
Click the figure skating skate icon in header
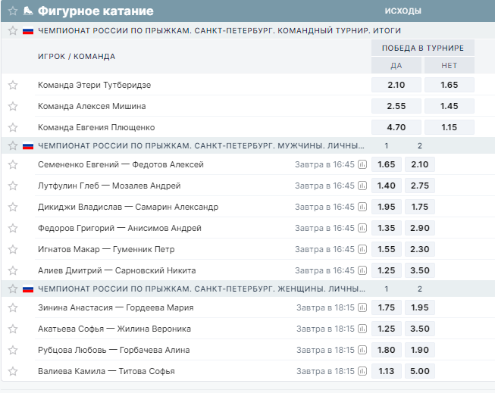(x=27, y=11)
